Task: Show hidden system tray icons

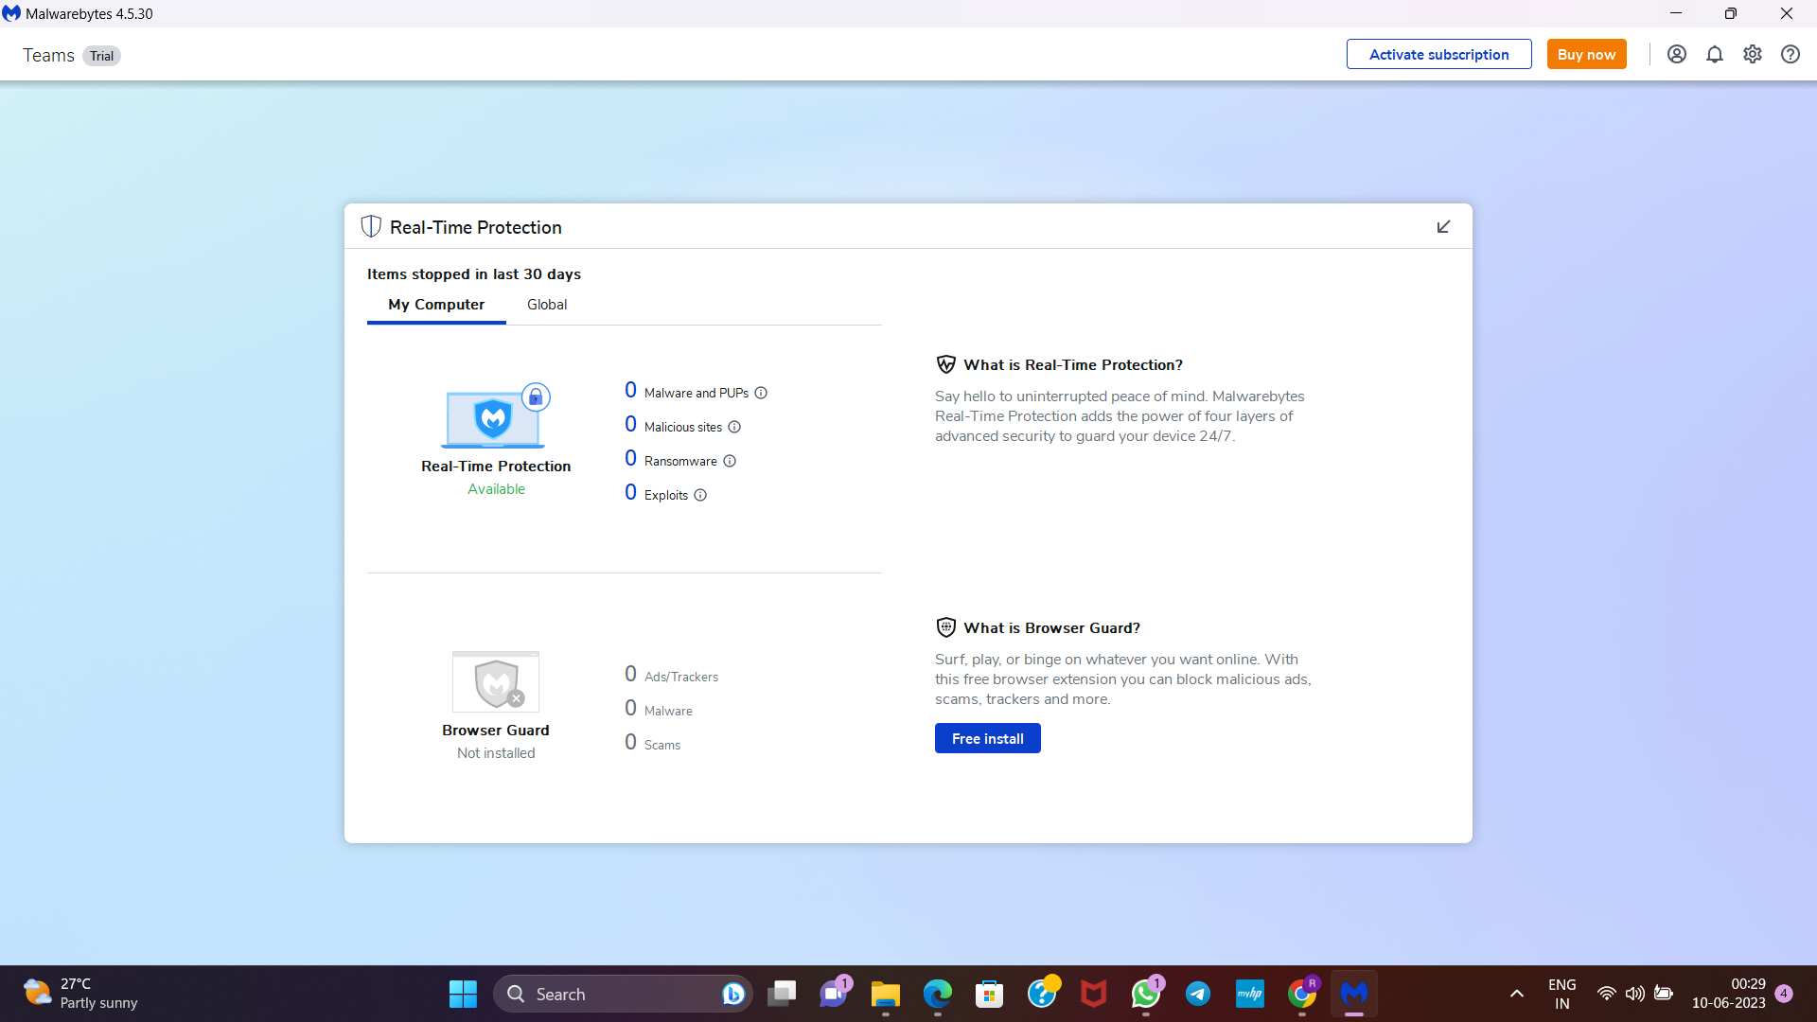Action: [1517, 994]
